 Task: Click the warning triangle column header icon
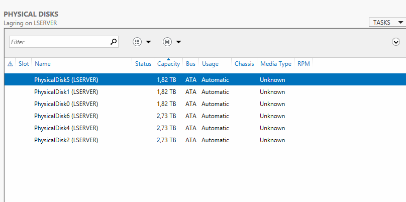pyautogui.click(x=10, y=64)
